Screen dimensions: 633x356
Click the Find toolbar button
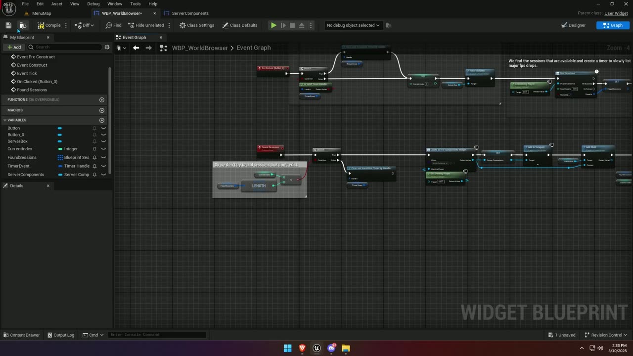tap(113, 25)
